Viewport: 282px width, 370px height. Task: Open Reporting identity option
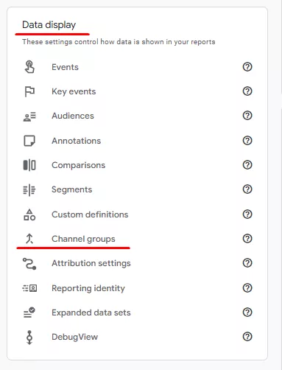(x=88, y=288)
